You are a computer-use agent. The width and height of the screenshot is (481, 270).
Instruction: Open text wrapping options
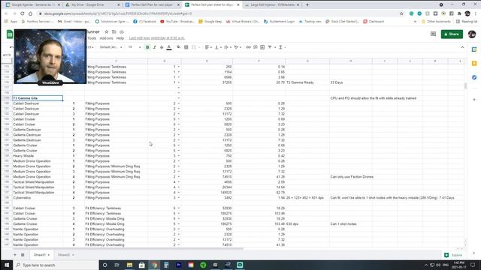point(227,47)
